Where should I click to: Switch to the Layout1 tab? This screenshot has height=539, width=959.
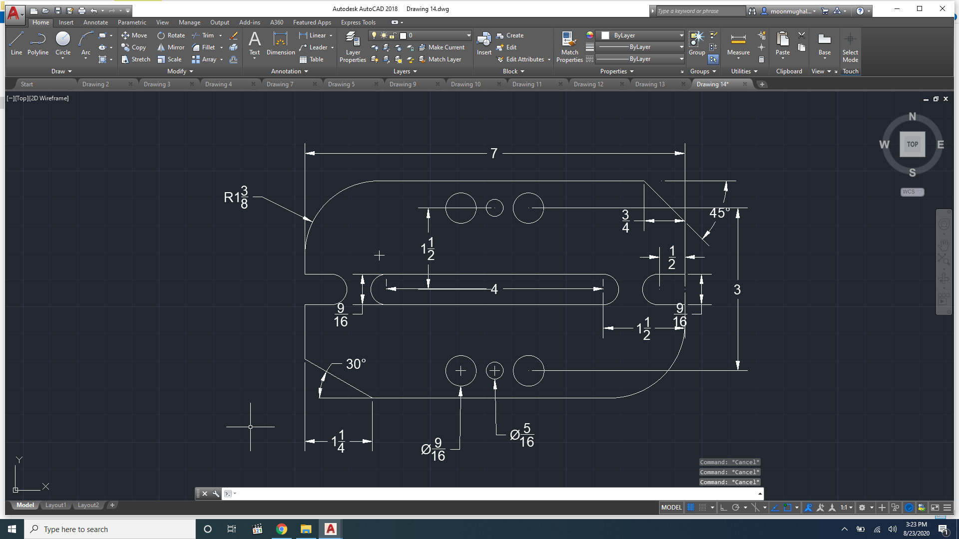[55, 505]
